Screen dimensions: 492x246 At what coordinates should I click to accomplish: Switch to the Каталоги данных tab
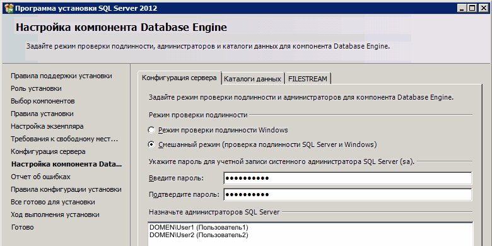click(x=252, y=79)
